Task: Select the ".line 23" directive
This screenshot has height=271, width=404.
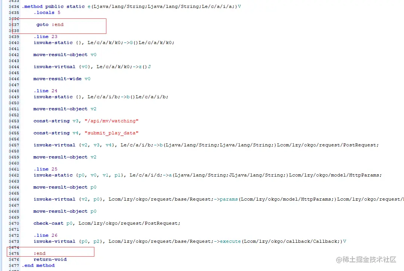Action: coord(45,37)
